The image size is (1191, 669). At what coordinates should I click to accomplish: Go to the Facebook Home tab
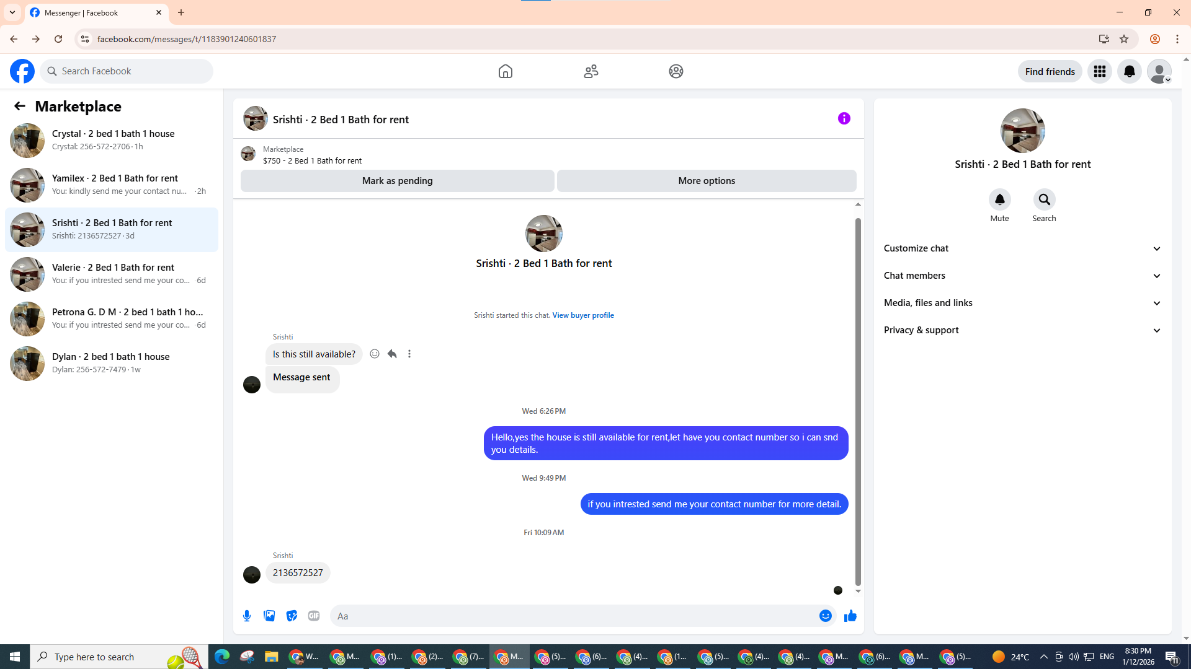pyautogui.click(x=505, y=71)
